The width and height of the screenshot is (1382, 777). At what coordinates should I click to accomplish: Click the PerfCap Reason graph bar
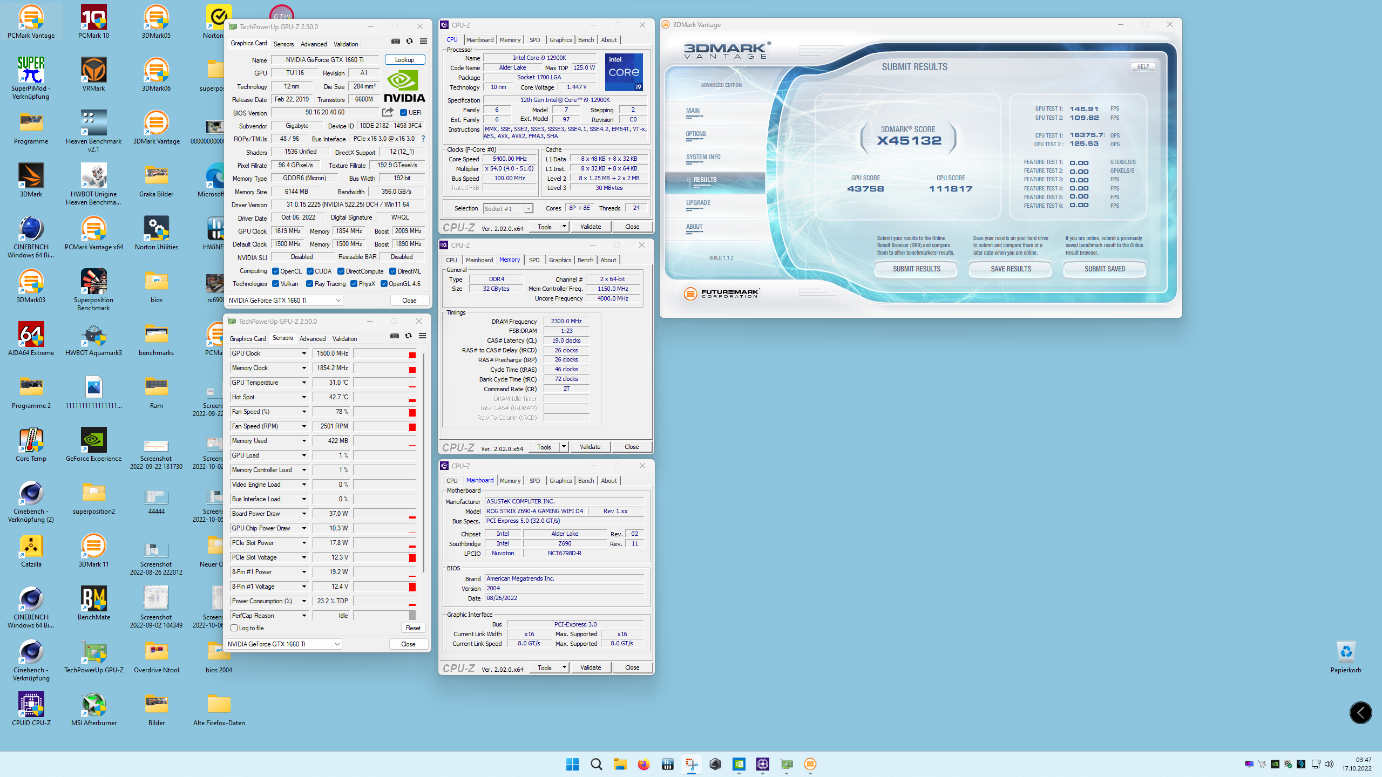[x=384, y=616]
